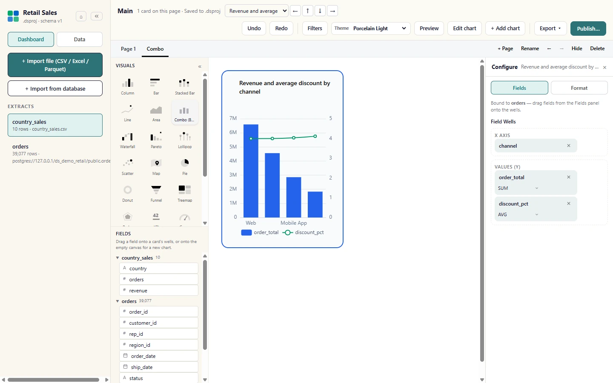Collapse the left sidebar with double-chevron
Image resolution: width=613 pixels, height=383 pixels.
click(97, 16)
